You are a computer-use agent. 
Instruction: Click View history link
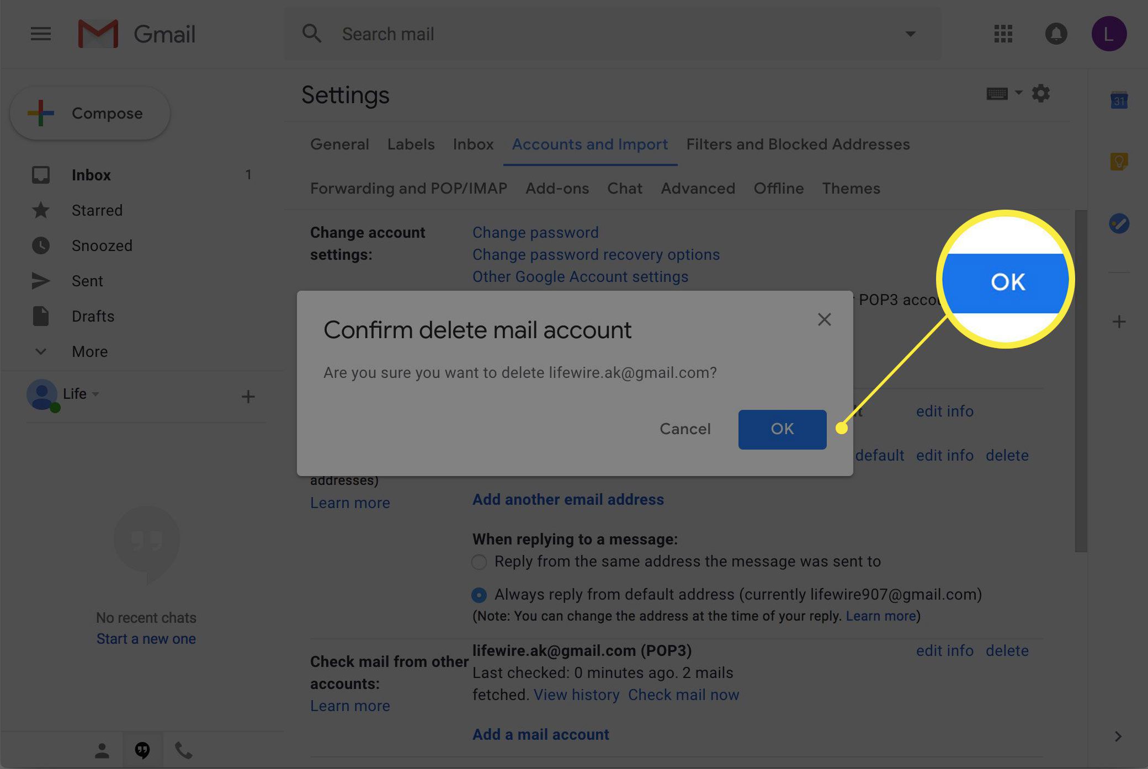coord(576,695)
